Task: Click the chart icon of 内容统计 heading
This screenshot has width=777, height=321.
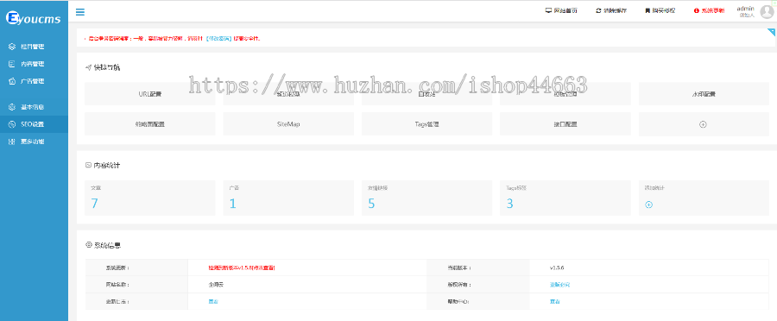Action: [x=88, y=165]
